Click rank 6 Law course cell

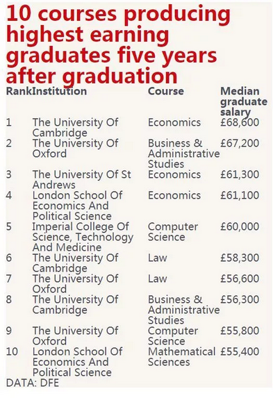(x=158, y=258)
